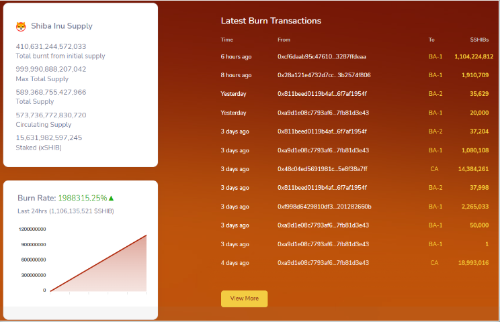Open sender address 0xf998d6429810df3...201282660b

(x=325, y=207)
